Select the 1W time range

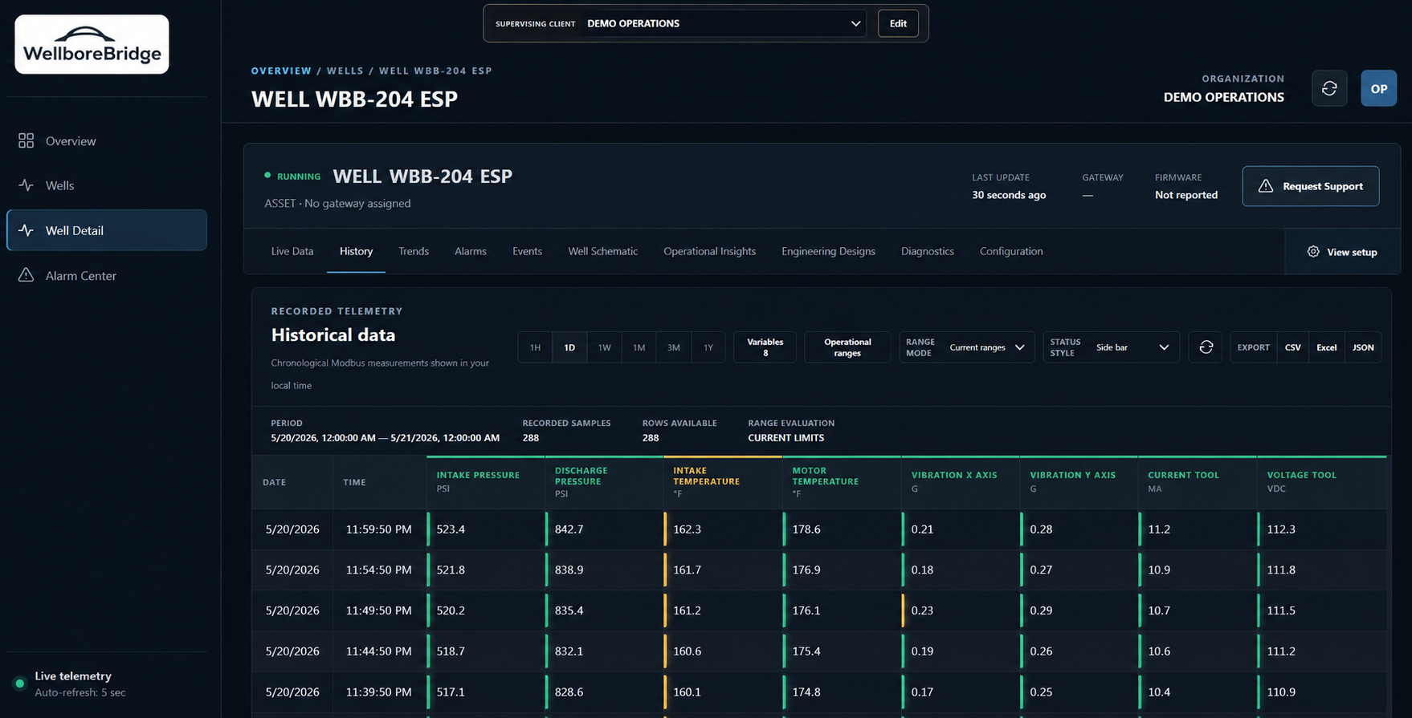[x=604, y=347]
